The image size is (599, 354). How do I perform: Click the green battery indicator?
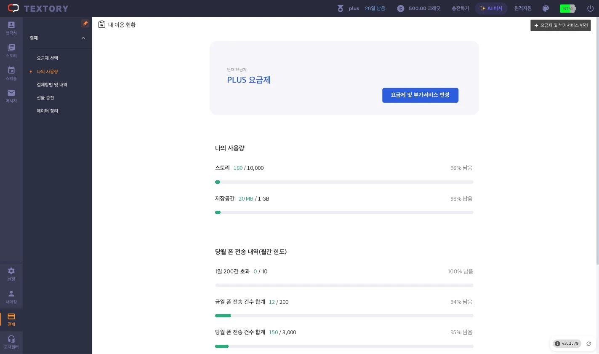[x=568, y=8]
